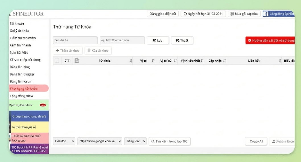Click the Facebook logo icon
The width and height of the screenshot is (301, 162).
click(265, 14)
